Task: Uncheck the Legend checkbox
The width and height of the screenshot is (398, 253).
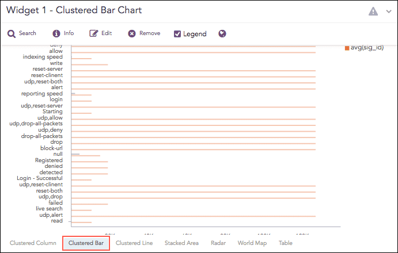Action: point(177,34)
